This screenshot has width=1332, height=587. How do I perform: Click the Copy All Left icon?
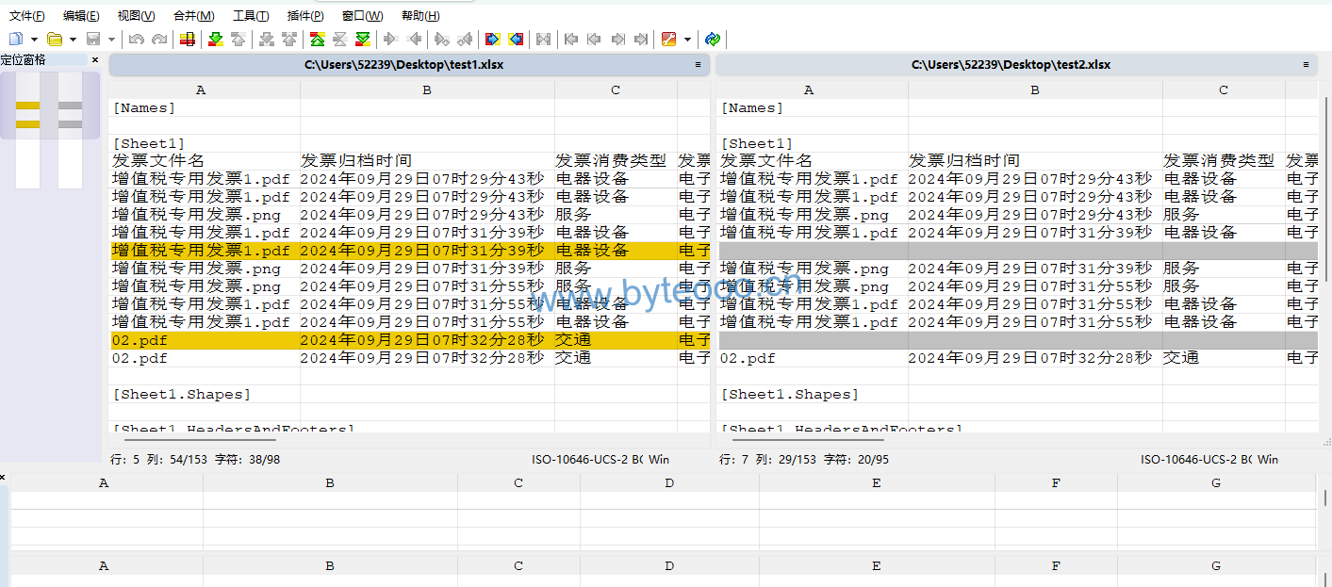coord(516,39)
